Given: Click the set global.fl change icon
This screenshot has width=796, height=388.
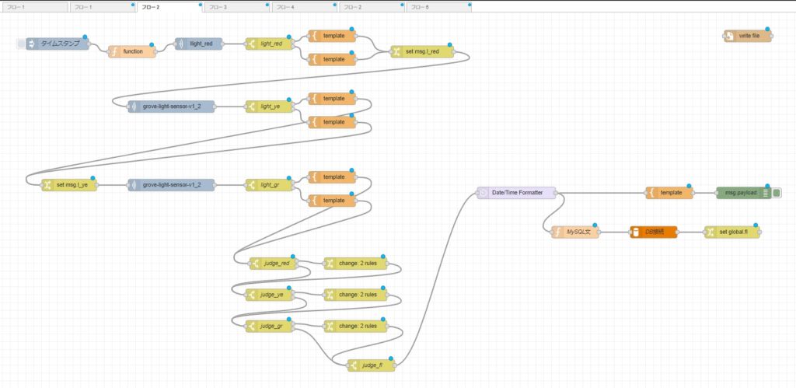Looking at the screenshot, I should (x=710, y=232).
